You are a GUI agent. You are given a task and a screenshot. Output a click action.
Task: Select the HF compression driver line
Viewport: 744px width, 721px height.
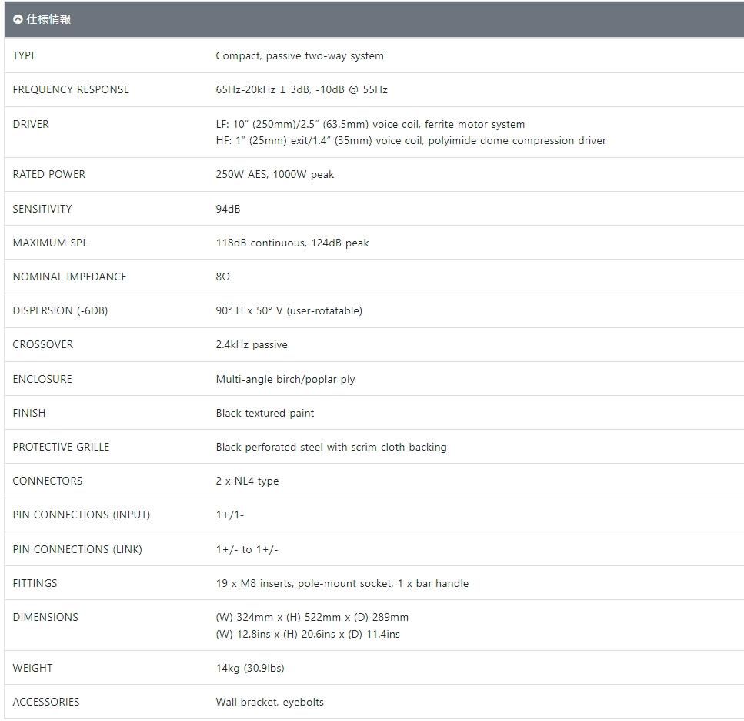click(411, 141)
